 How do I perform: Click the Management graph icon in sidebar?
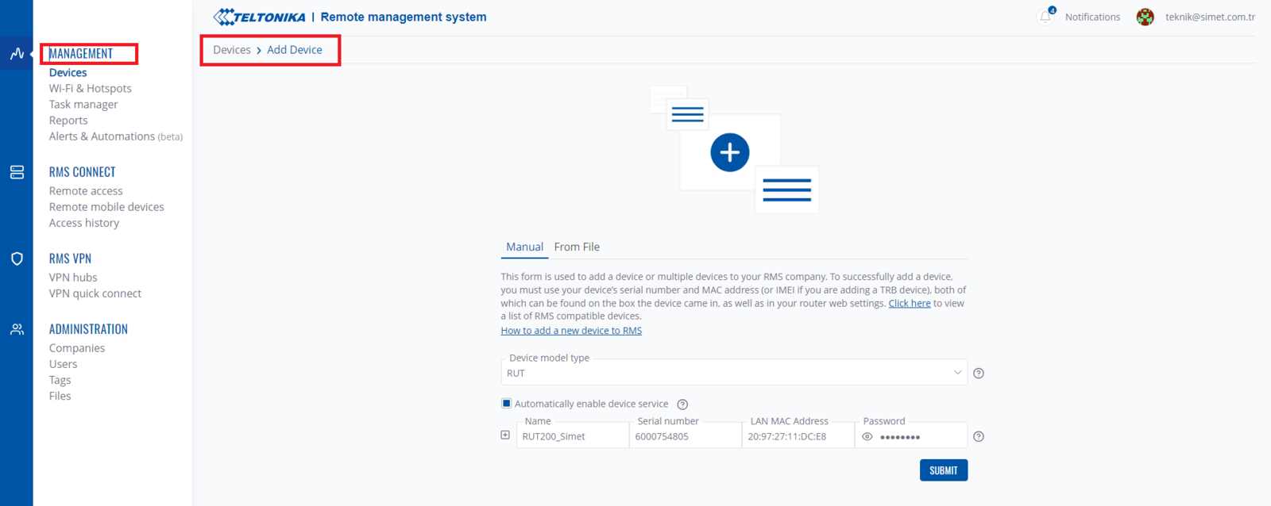[17, 54]
